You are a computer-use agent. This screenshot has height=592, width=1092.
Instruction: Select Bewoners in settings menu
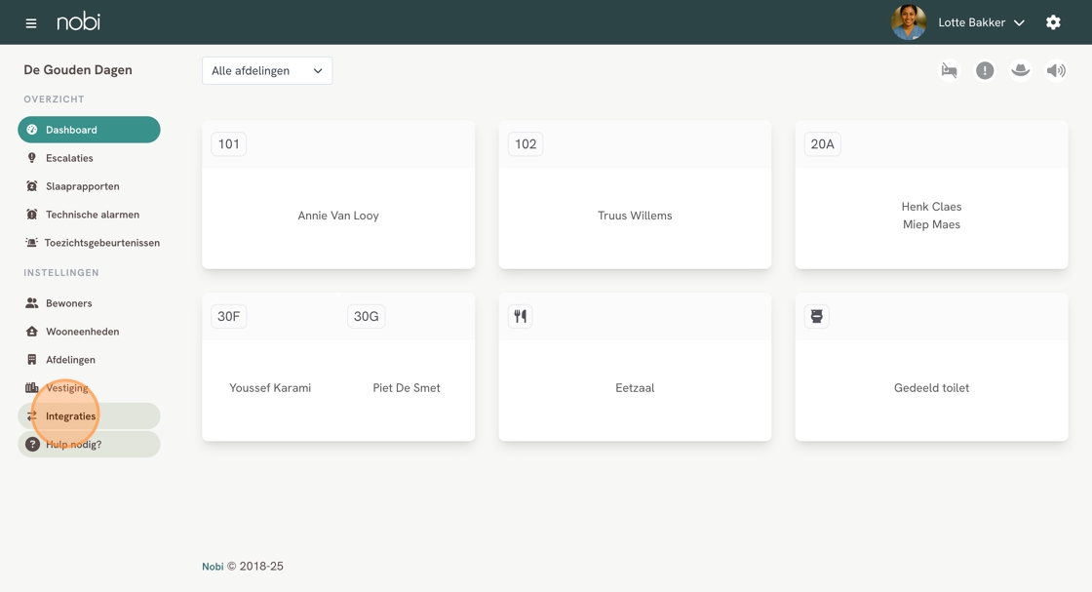68,303
